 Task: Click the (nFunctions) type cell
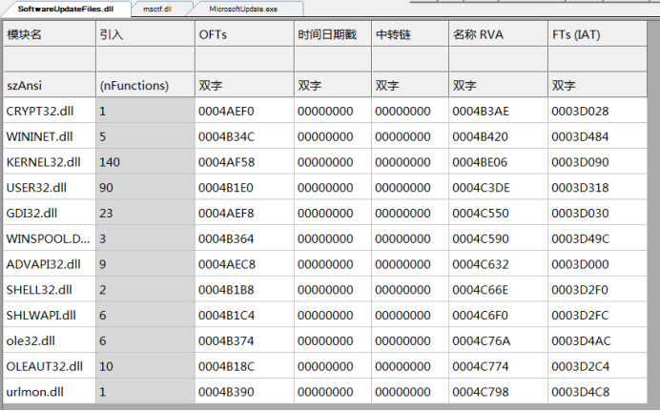coord(145,86)
